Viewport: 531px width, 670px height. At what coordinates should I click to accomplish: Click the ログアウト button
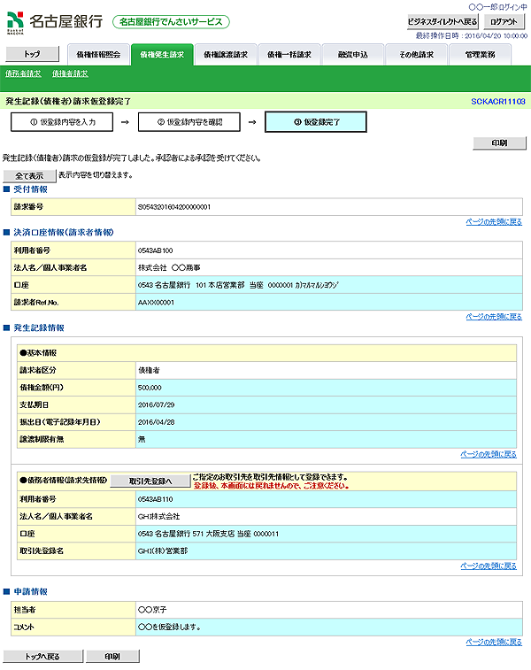[504, 21]
